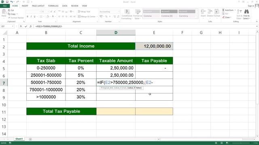Click Conditional Formatting icon
259x145 pixels.
point(127,12)
